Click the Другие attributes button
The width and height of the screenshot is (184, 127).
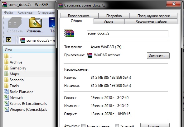(155, 125)
